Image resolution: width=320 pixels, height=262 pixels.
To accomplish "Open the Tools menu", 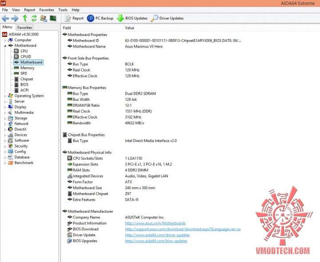I will pyautogui.click(x=63, y=10).
